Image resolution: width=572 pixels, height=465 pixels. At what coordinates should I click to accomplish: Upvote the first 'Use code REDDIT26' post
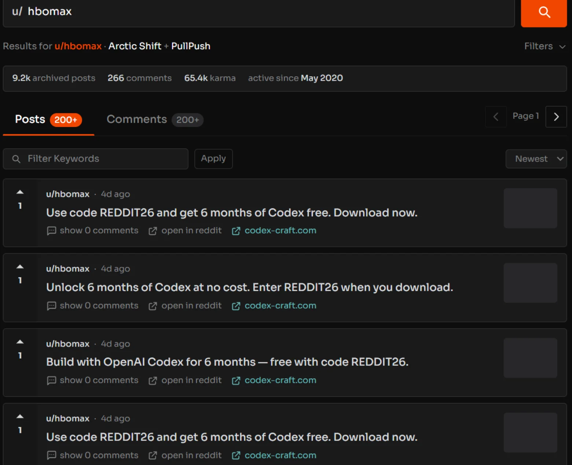tap(20, 192)
